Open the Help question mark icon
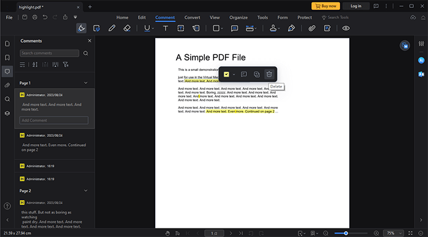428x237 pixels. pos(7,206)
